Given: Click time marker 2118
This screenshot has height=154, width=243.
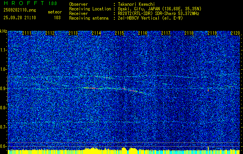Looking at the screenshot, I should pos(189,33).
